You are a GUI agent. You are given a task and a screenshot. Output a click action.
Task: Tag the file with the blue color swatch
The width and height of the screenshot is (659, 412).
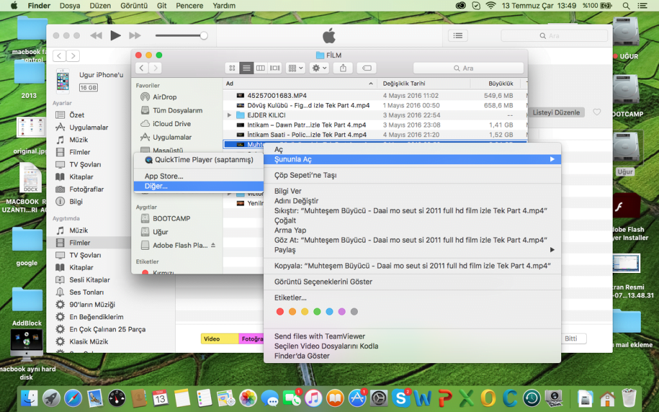329,311
